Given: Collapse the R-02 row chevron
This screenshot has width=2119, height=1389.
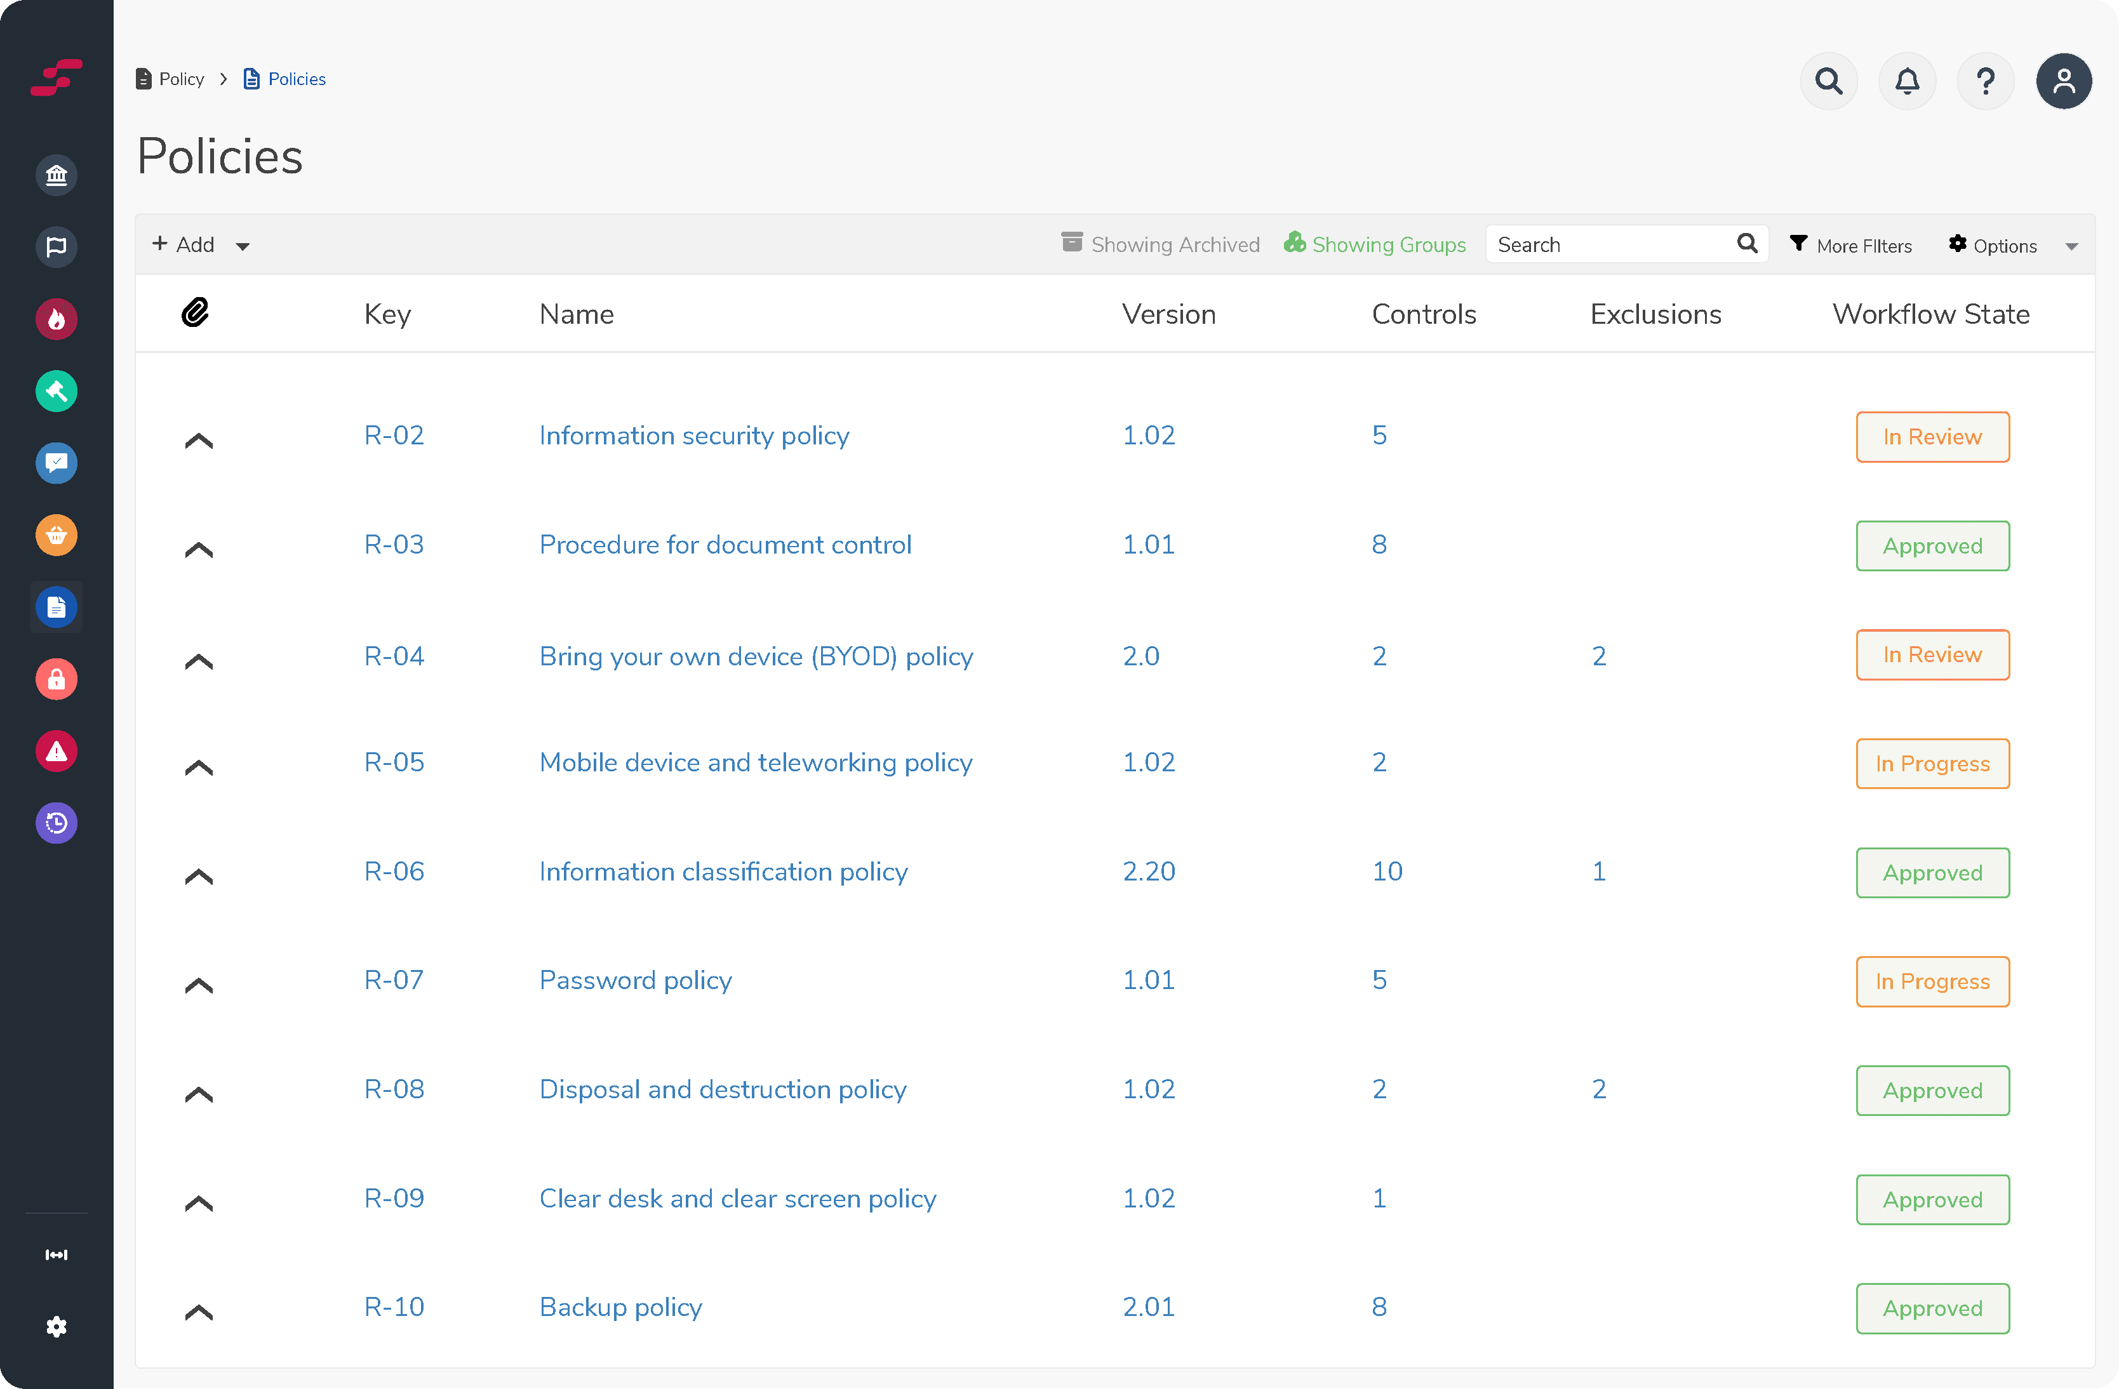Looking at the screenshot, I should (199, 441).
